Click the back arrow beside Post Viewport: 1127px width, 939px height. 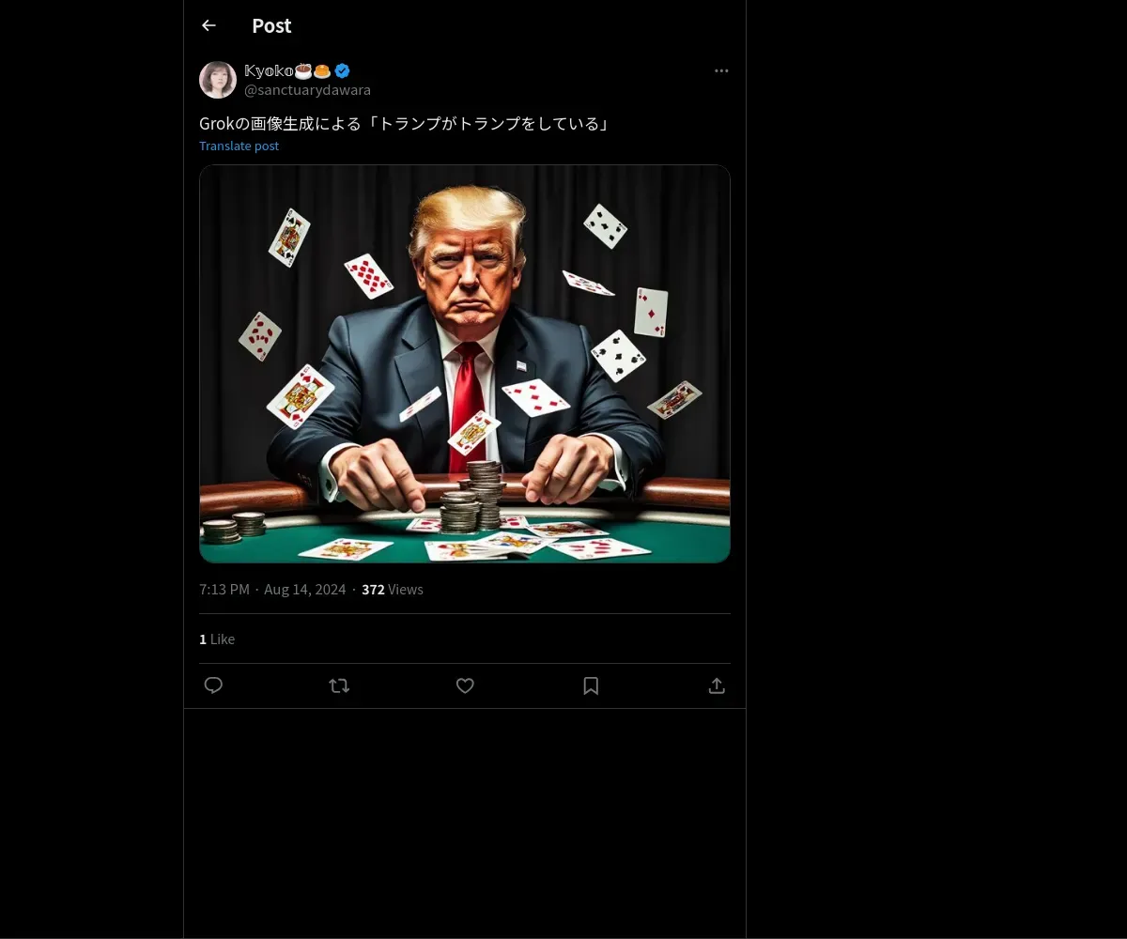click(x=208, y=26)
